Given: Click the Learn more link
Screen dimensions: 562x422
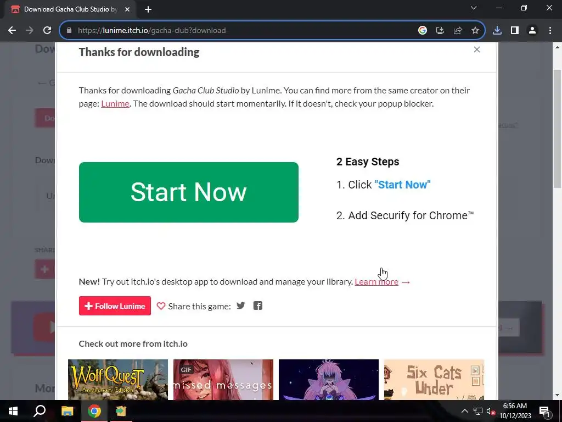Looking at the screenshot, I should point(376,282).
